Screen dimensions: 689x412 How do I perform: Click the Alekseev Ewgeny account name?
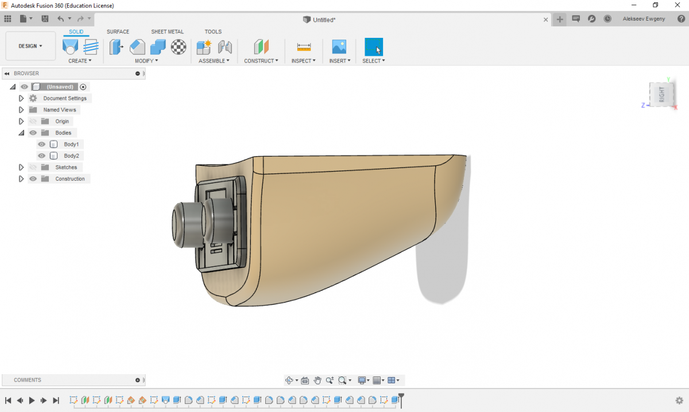pyautogui.click(x=645, y=19)
